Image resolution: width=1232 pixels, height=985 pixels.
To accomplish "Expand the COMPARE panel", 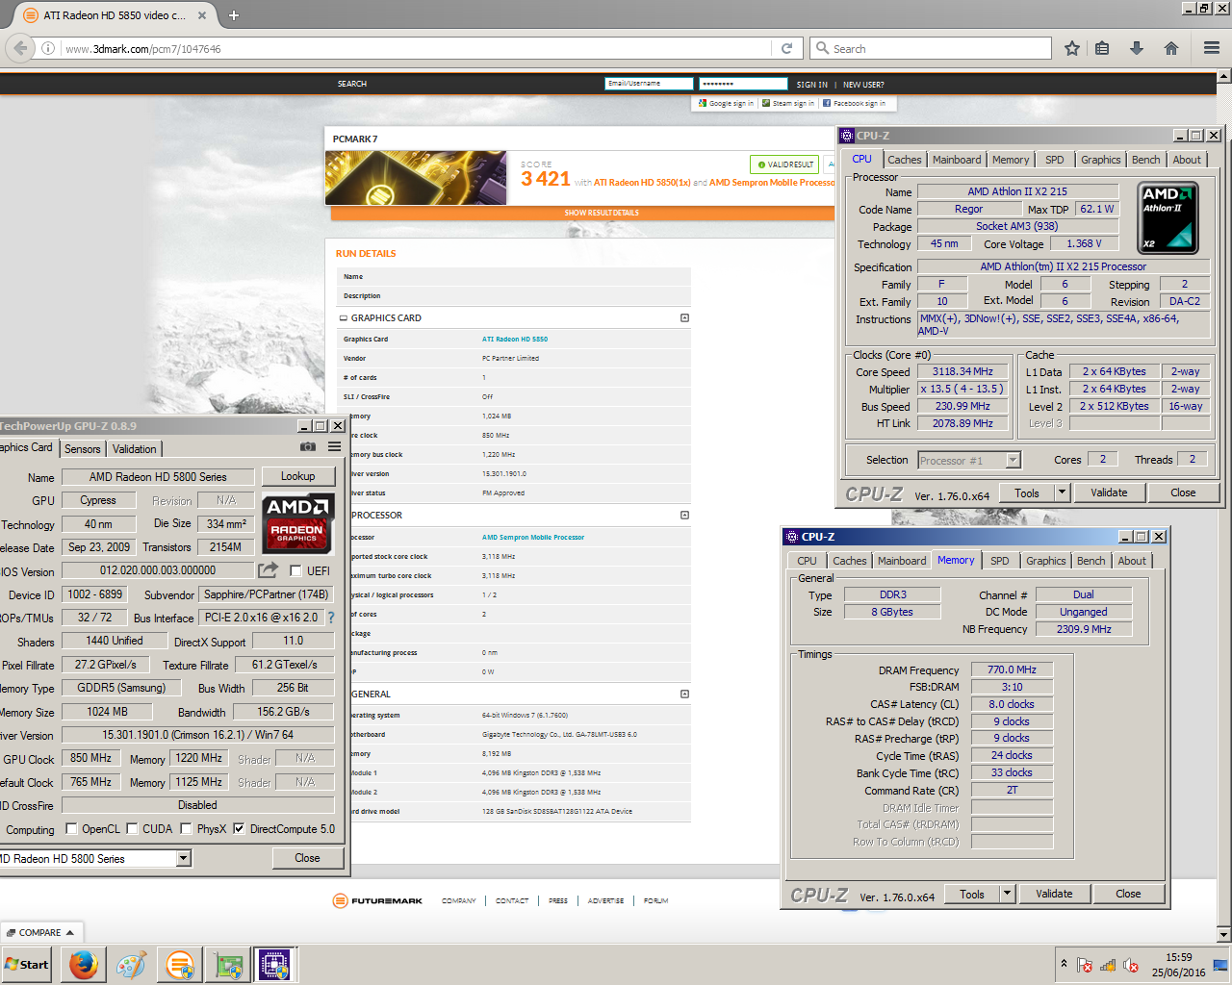I will pyautogui.click(x=41, y=932).
